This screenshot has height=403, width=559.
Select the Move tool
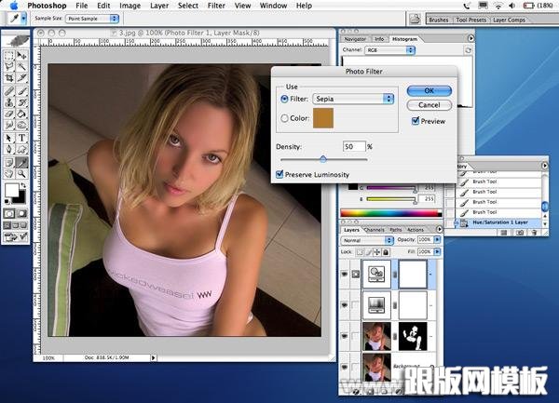point(21,55)
